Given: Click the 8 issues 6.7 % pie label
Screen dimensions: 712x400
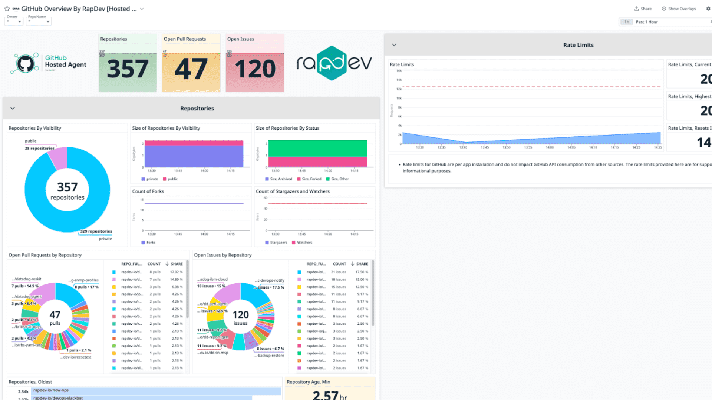Looking at the screenshot, I should click(x=270, y=349).
